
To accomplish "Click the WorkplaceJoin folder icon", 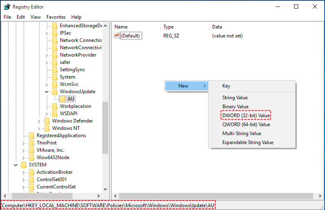I will coord(55,106).
